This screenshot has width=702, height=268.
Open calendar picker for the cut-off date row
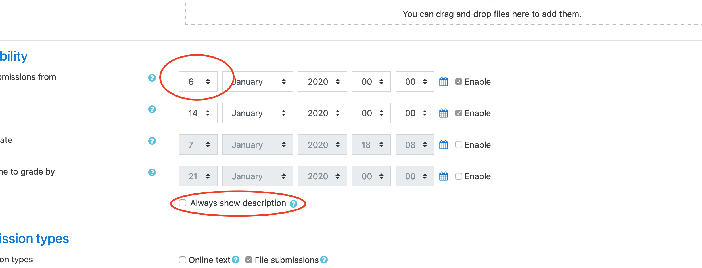tap(444, 145)
